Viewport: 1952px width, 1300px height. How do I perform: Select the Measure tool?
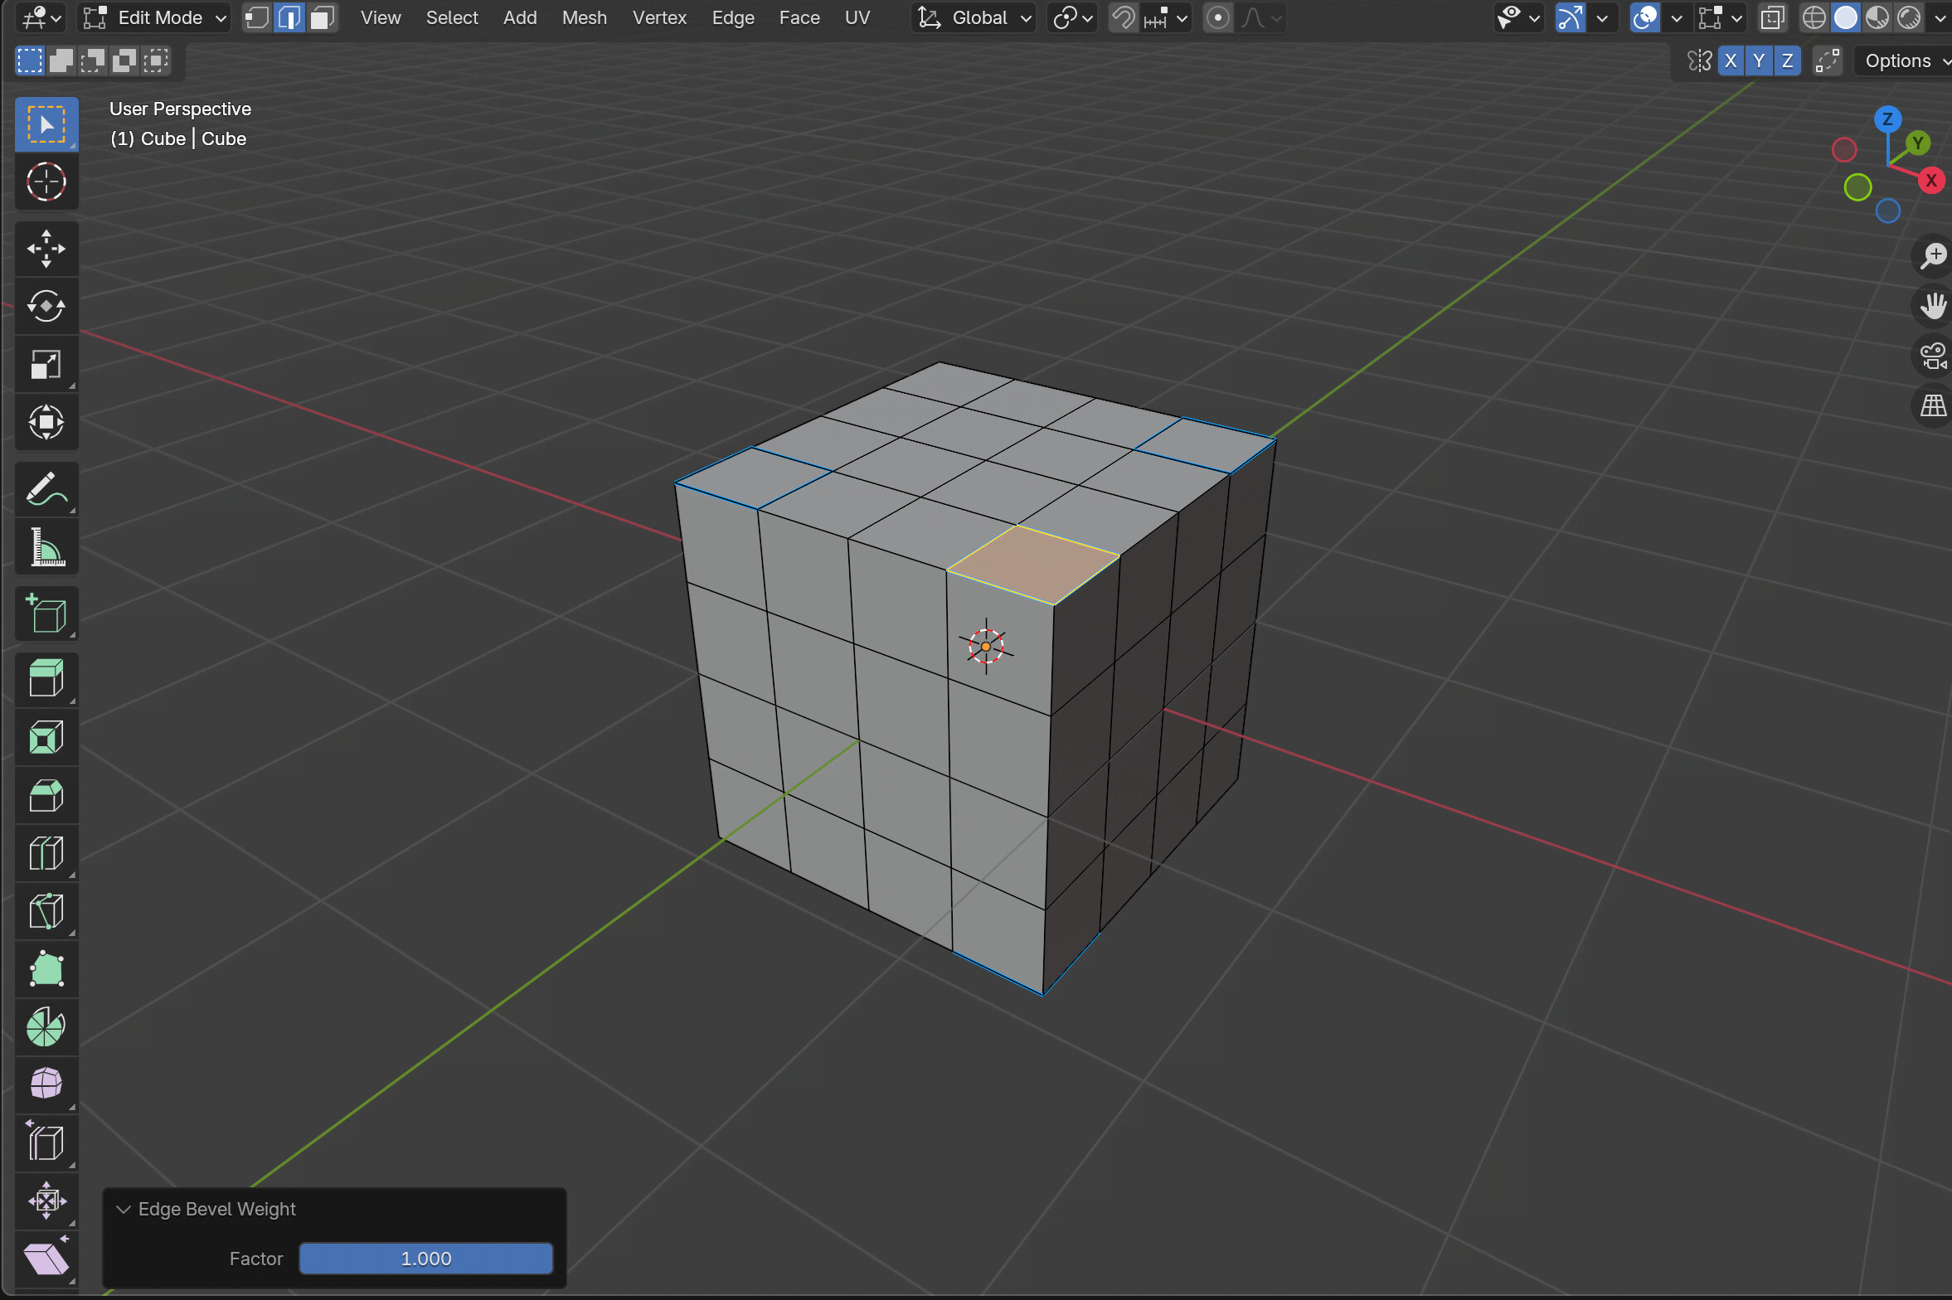click(x=46, y=547)
